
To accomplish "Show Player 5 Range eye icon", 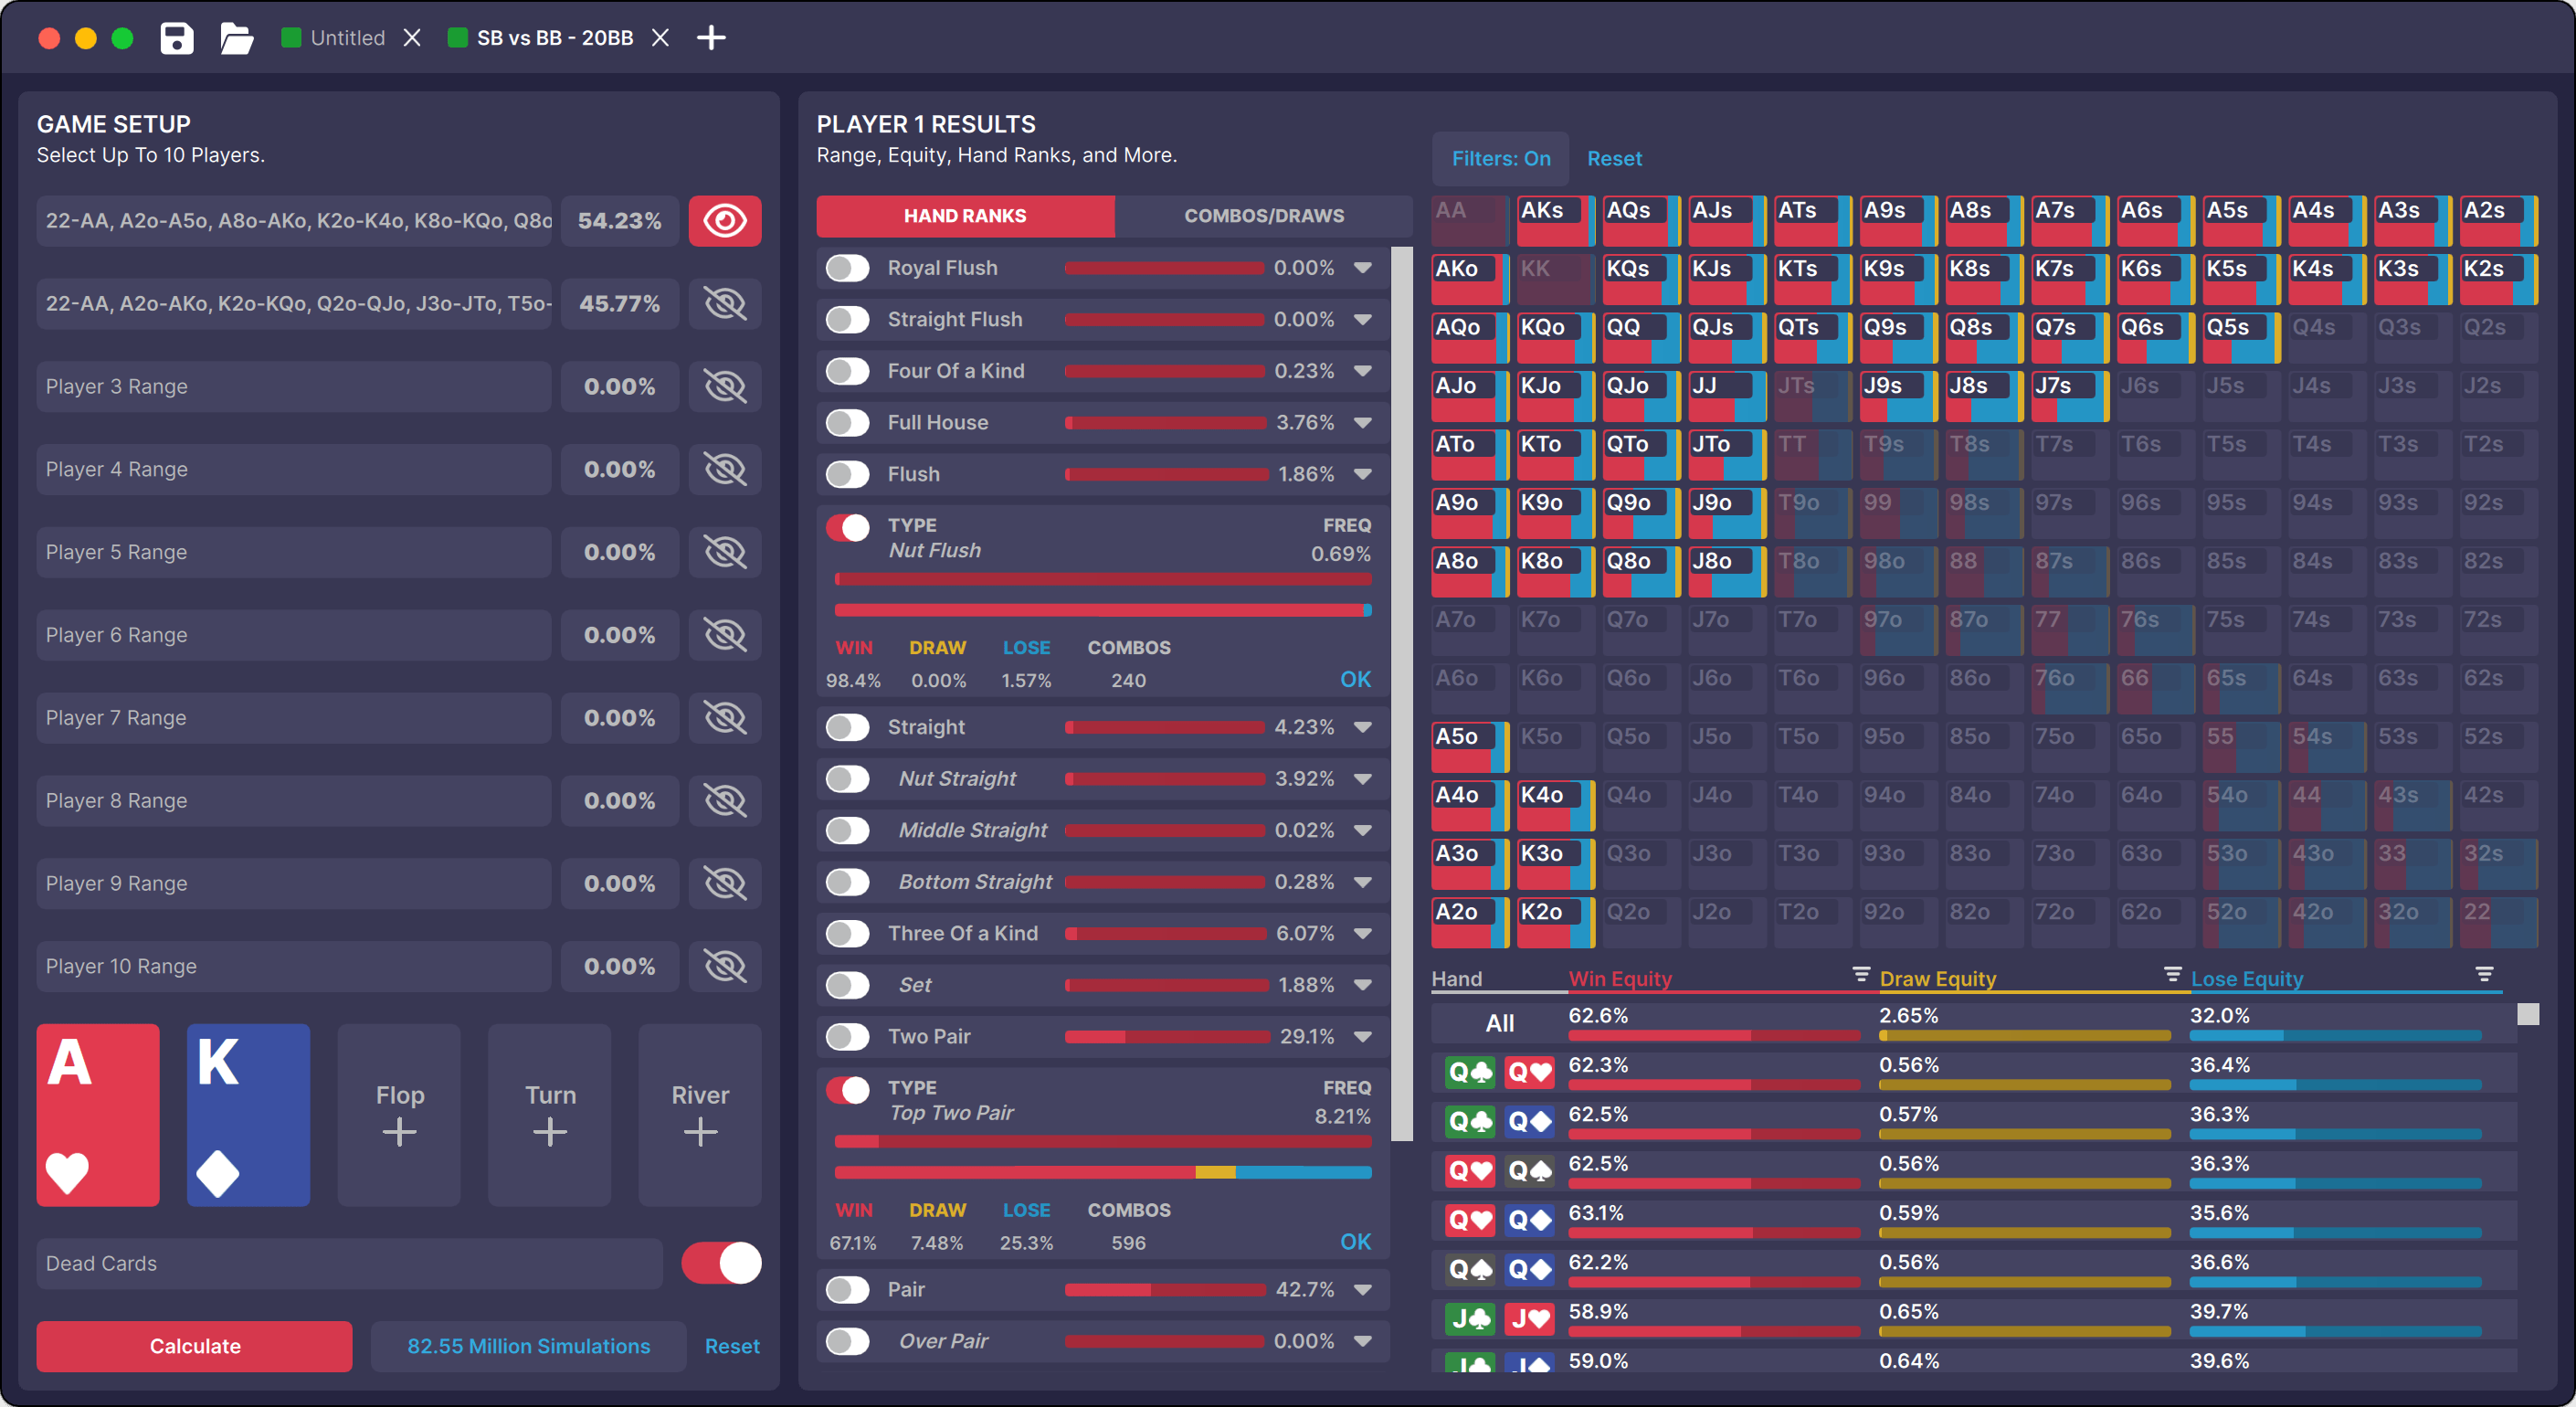I will click(x=725, y=552).
